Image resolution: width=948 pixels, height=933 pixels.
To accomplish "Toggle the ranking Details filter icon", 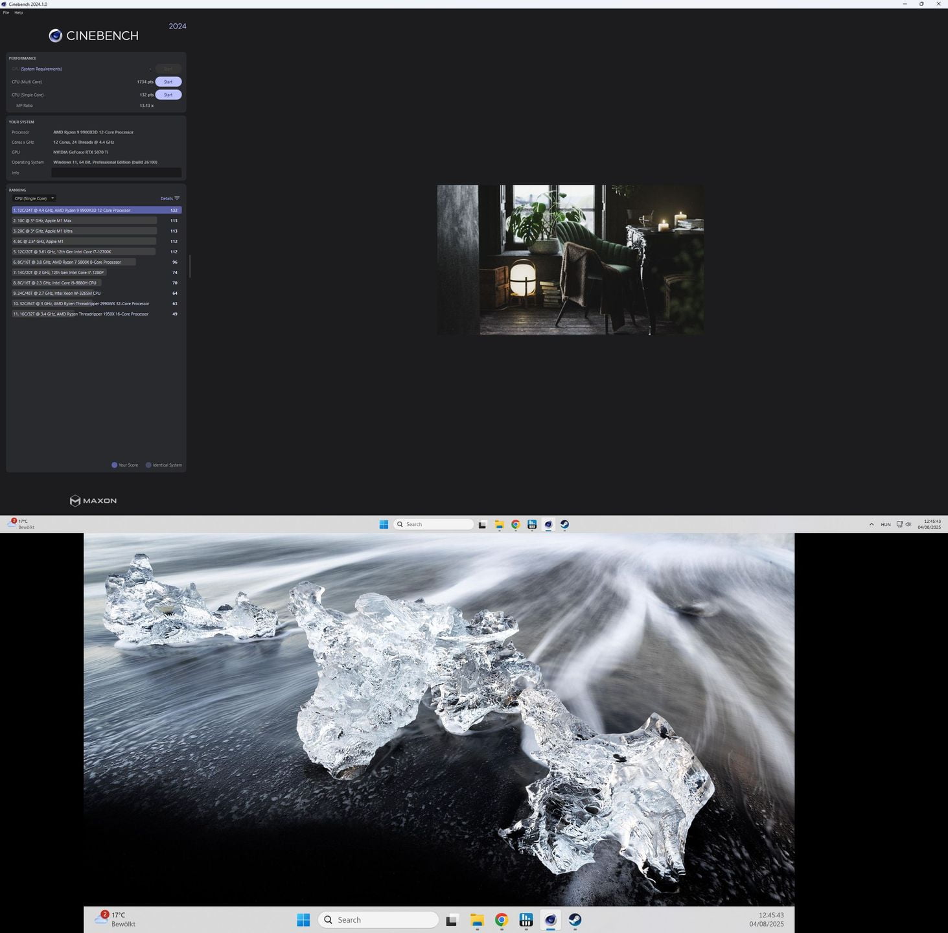I will [177, 198].
